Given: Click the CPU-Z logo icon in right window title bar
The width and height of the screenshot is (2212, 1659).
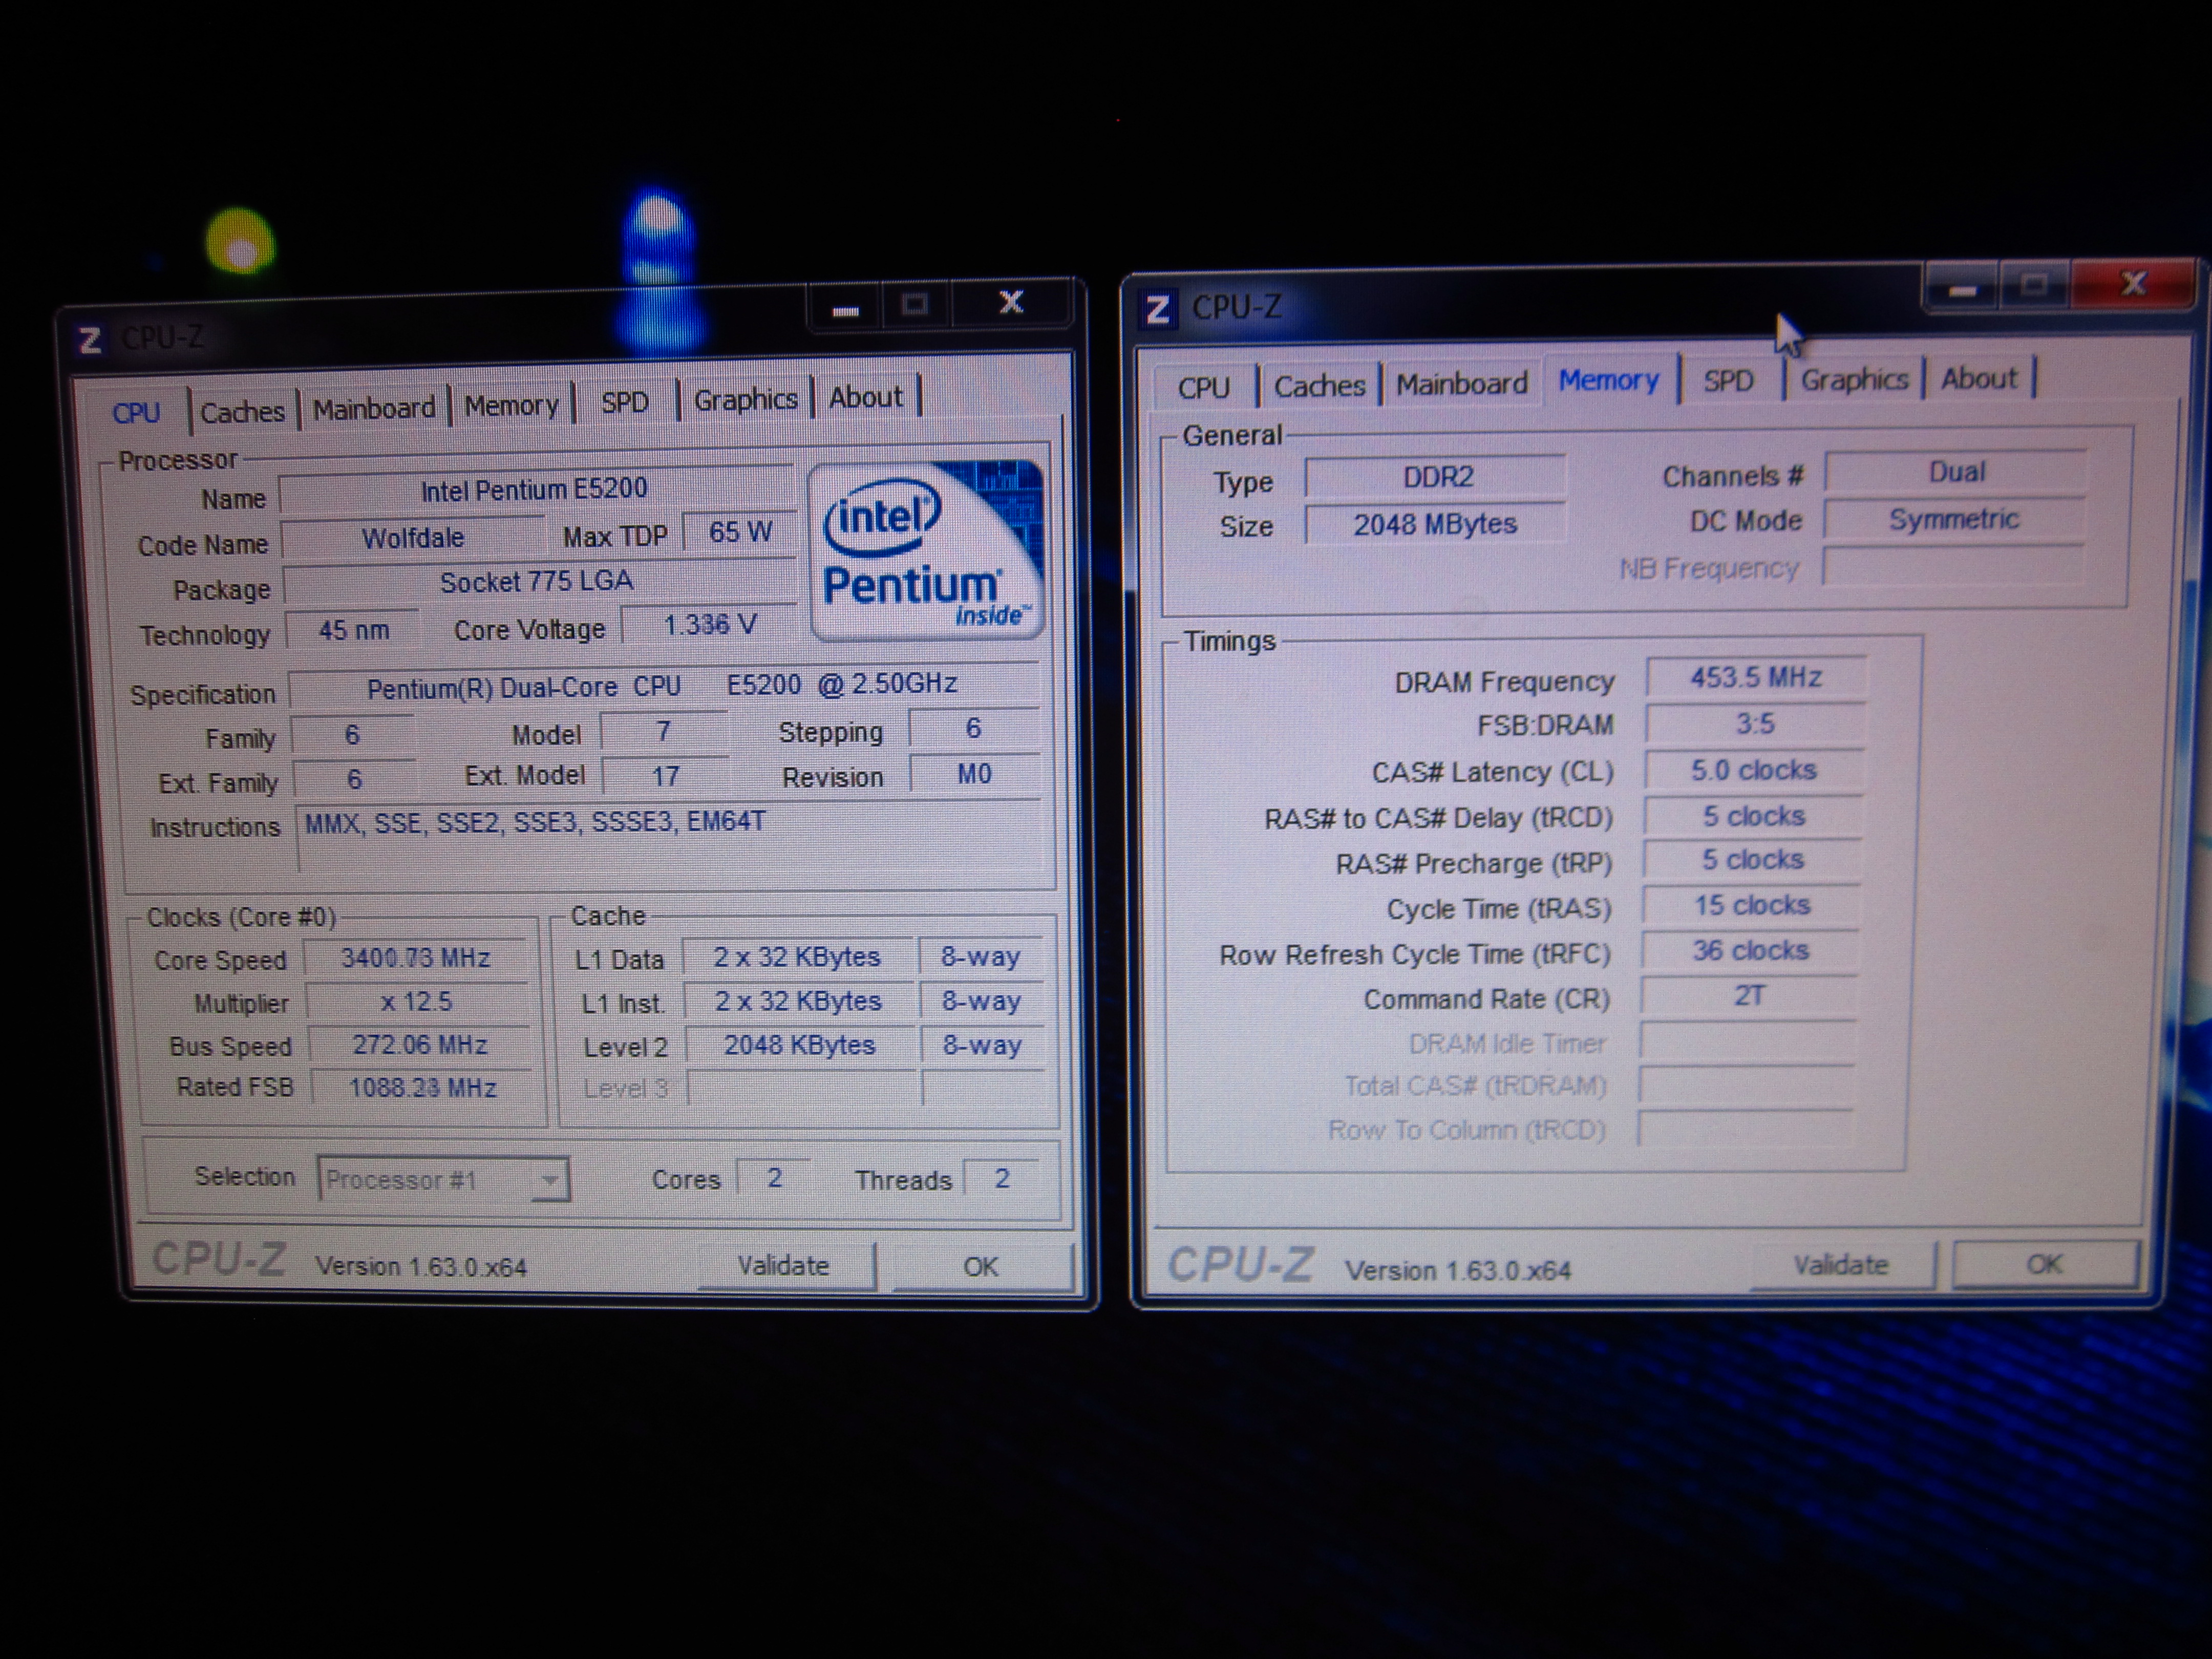Looking at the screenshot, I should tap(1158, 310).
